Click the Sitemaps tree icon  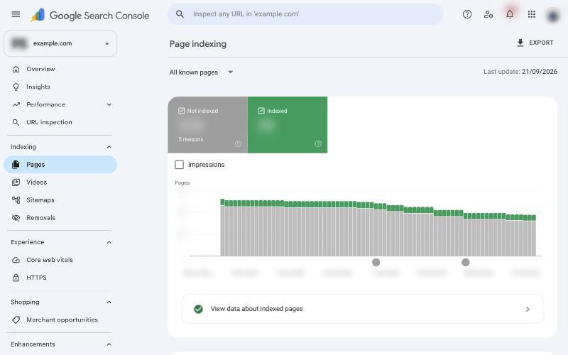(16, 200)
